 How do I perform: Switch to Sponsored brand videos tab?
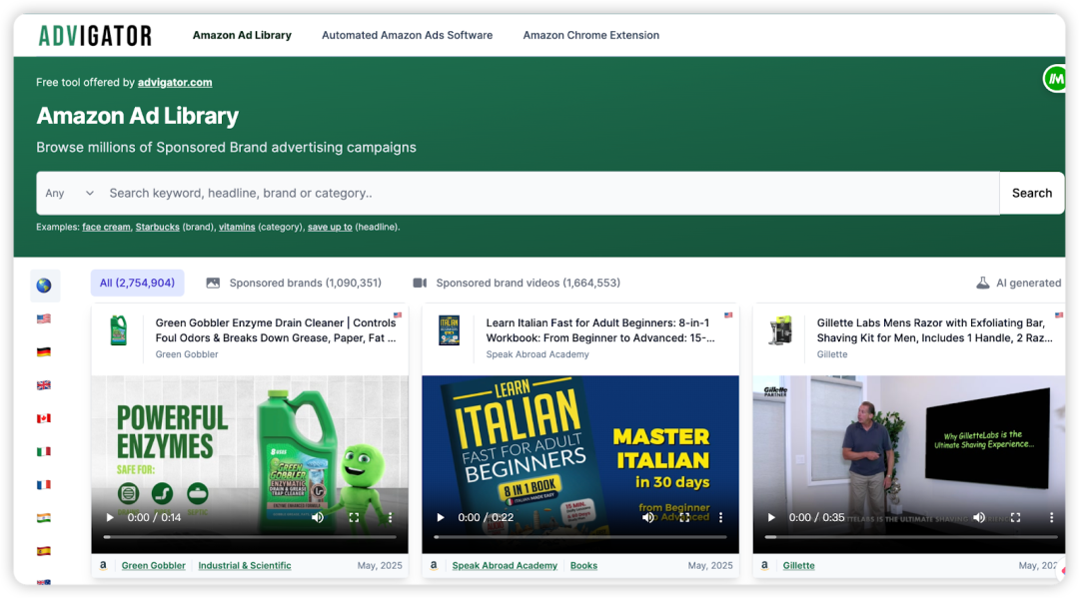click(517, 283)
